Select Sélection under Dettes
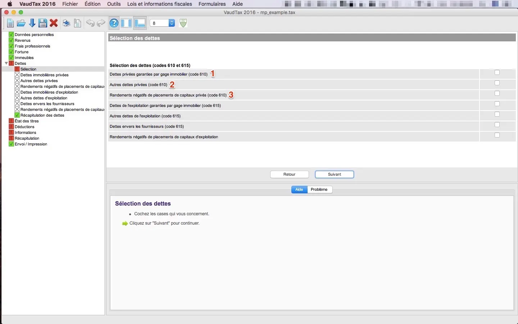This screenshot has width=518, height=324. tap(28, 69)
